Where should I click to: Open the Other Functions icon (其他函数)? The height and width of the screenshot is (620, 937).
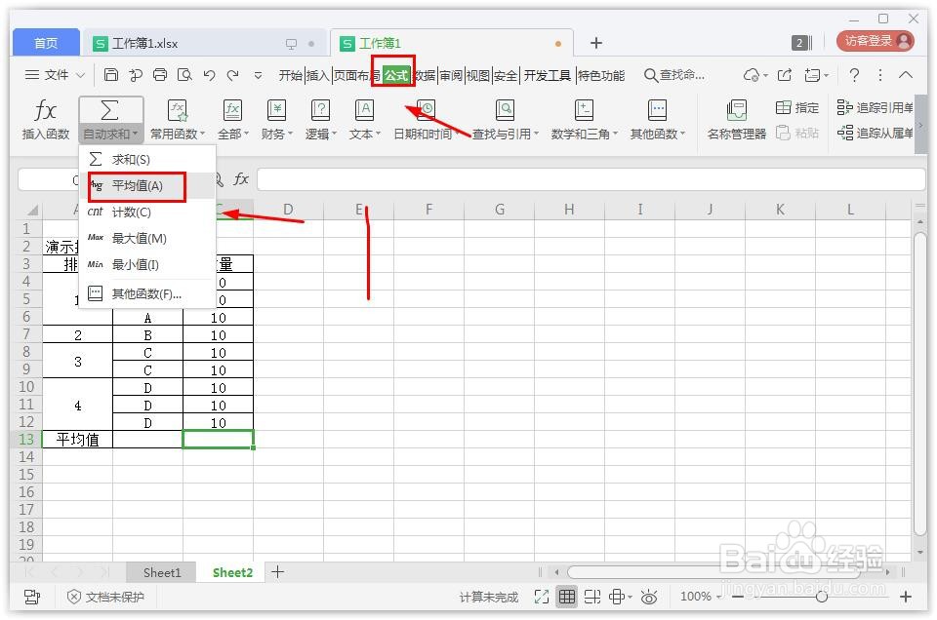657,110
